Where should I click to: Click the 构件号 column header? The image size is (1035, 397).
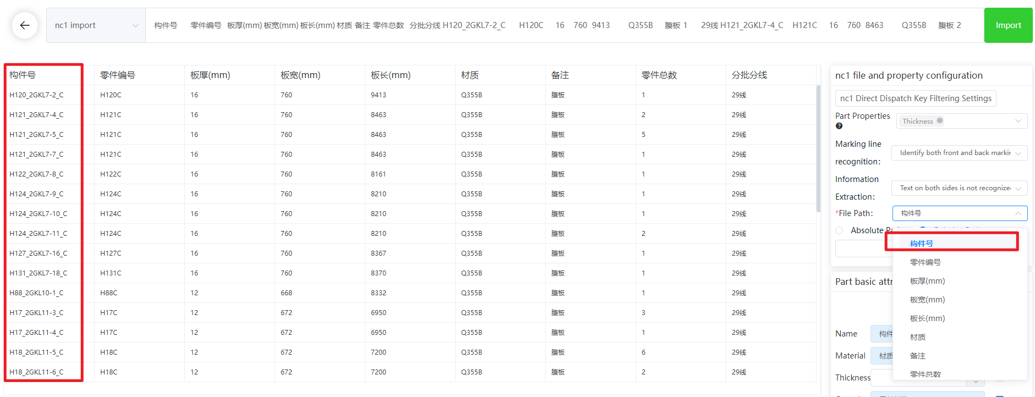click(49, 75)
